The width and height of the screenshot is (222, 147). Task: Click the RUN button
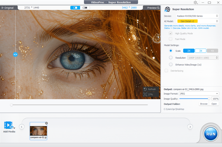pos(211,134)
